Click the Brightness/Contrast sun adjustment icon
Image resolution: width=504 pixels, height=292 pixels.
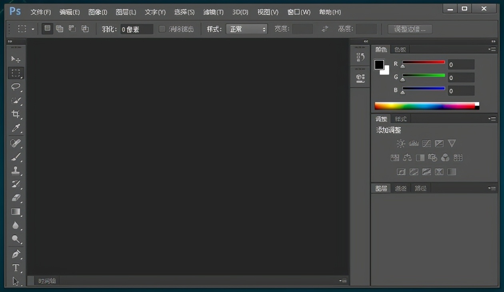coord(401,144)
